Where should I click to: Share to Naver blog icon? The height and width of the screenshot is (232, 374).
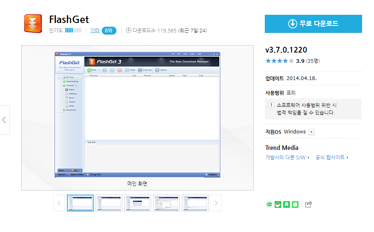[269, 204]
